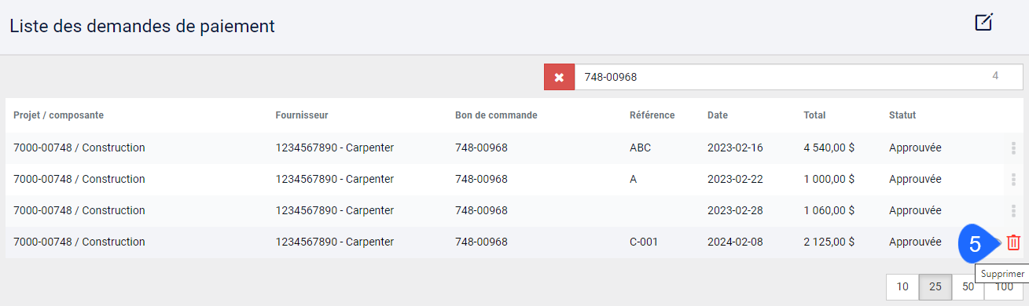Screen dimensions: 1029x306
Task: Click the new payment request edit icon
Action: 983,22
